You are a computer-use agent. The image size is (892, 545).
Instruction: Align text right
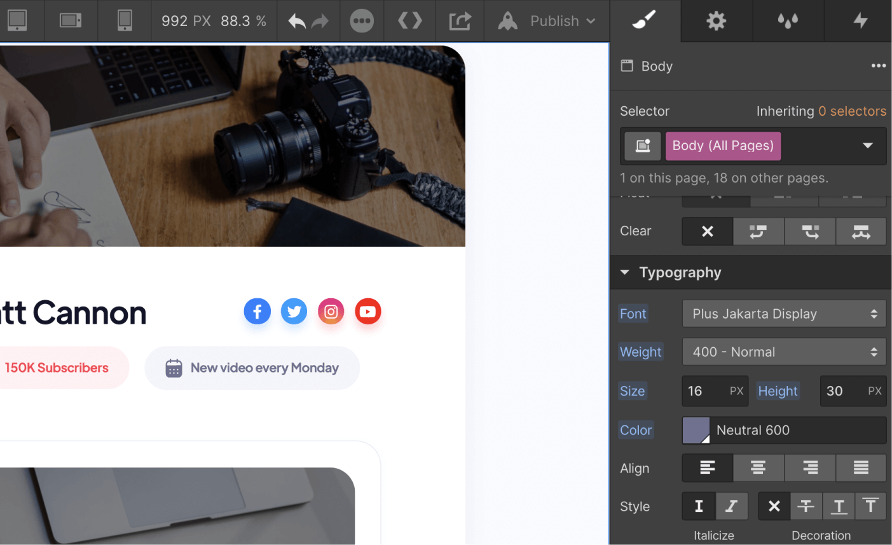pyautogui.click(x=810, y=468)
